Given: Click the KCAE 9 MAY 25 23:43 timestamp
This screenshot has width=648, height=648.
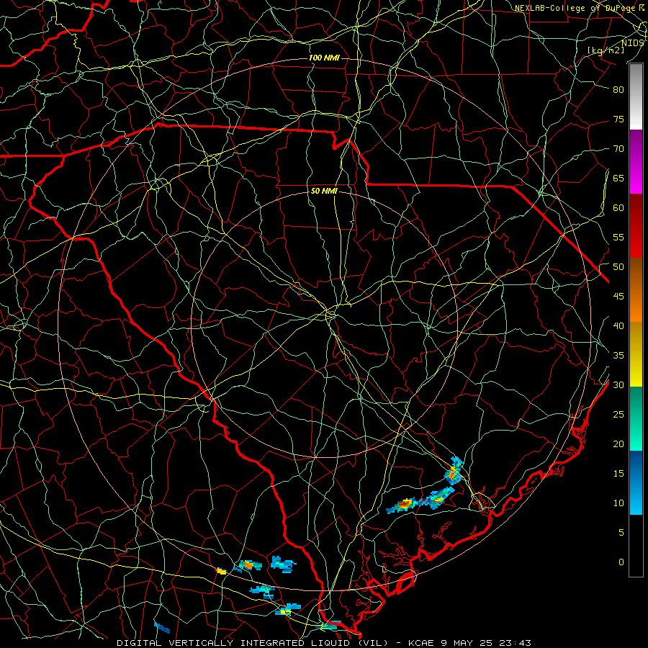Looking at the screenshot, I should click(x=469, y=643).
